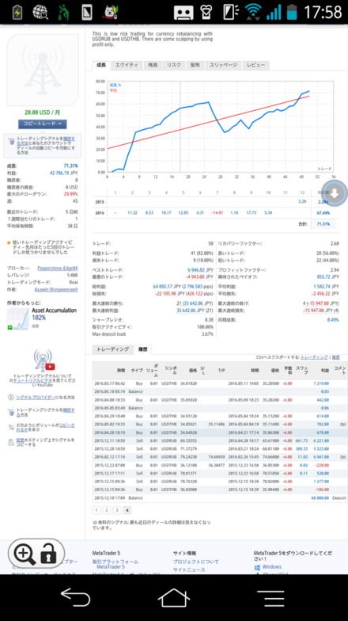Tap the Wi-Fi status icon
Screen dimensions: 348x621
[x=252, y=12]
